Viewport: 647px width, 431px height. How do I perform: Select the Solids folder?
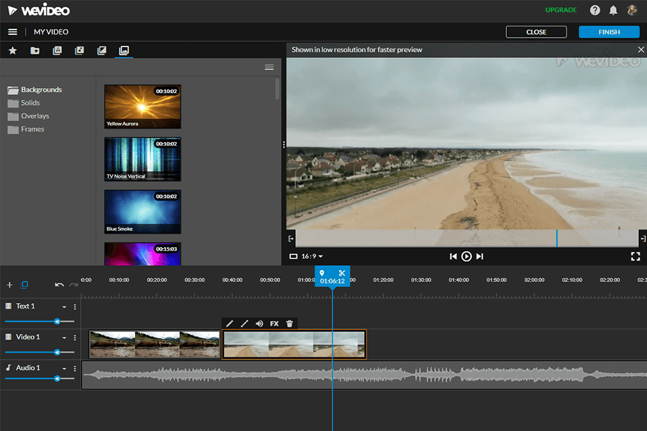click(24, 102)
